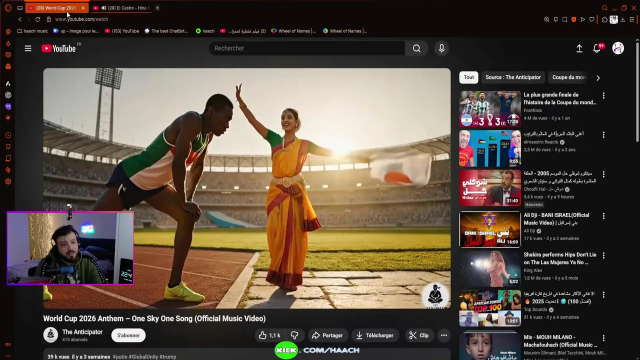The height and width of the screenshot is (360, 640).
Task: Open options for Ali Dji BANI ISRAEL video
Action: (x=603, y=216)
